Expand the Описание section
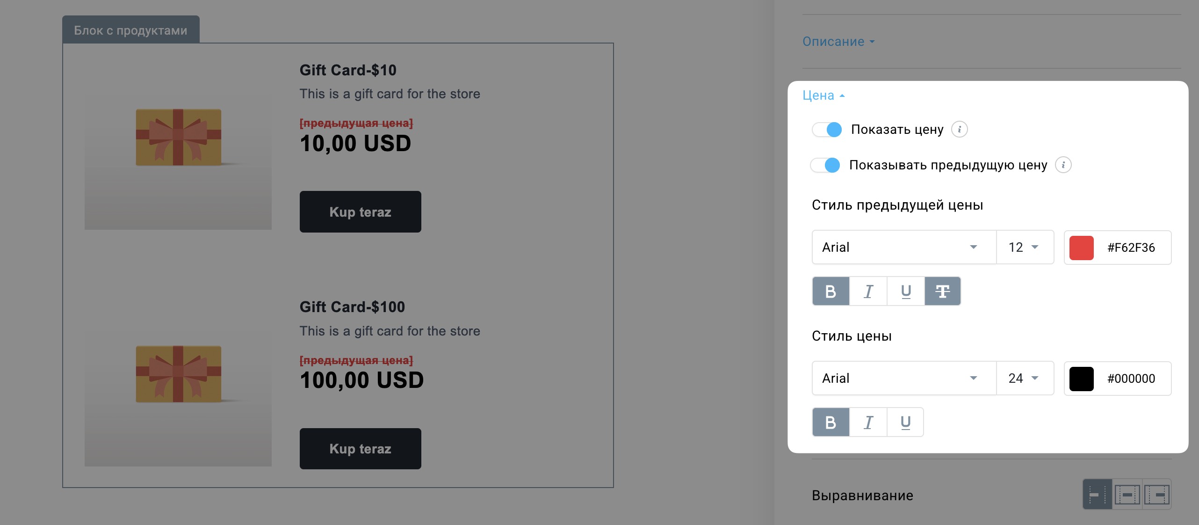Screen dimensions: 1199x525 pyautogui.click(x=838, y=42)
